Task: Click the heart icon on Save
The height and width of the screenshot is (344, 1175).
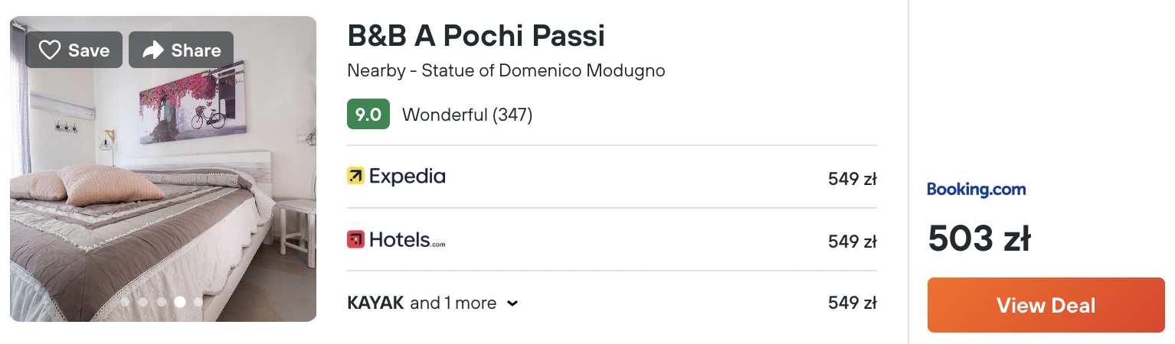Action: coord(50,50)
